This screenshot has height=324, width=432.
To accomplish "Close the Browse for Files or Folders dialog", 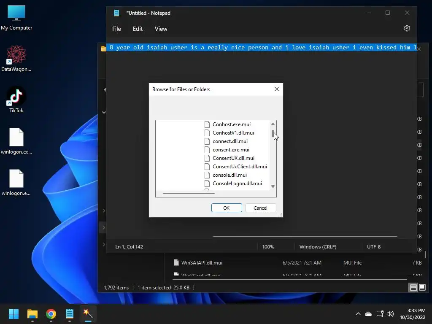I will (277, 89).
